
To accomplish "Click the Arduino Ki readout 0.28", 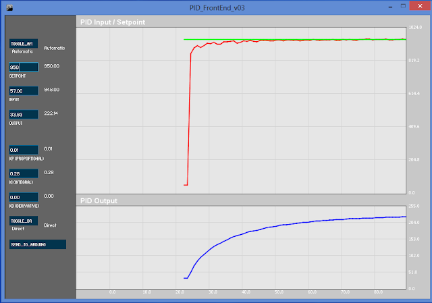I will (49, 173).
